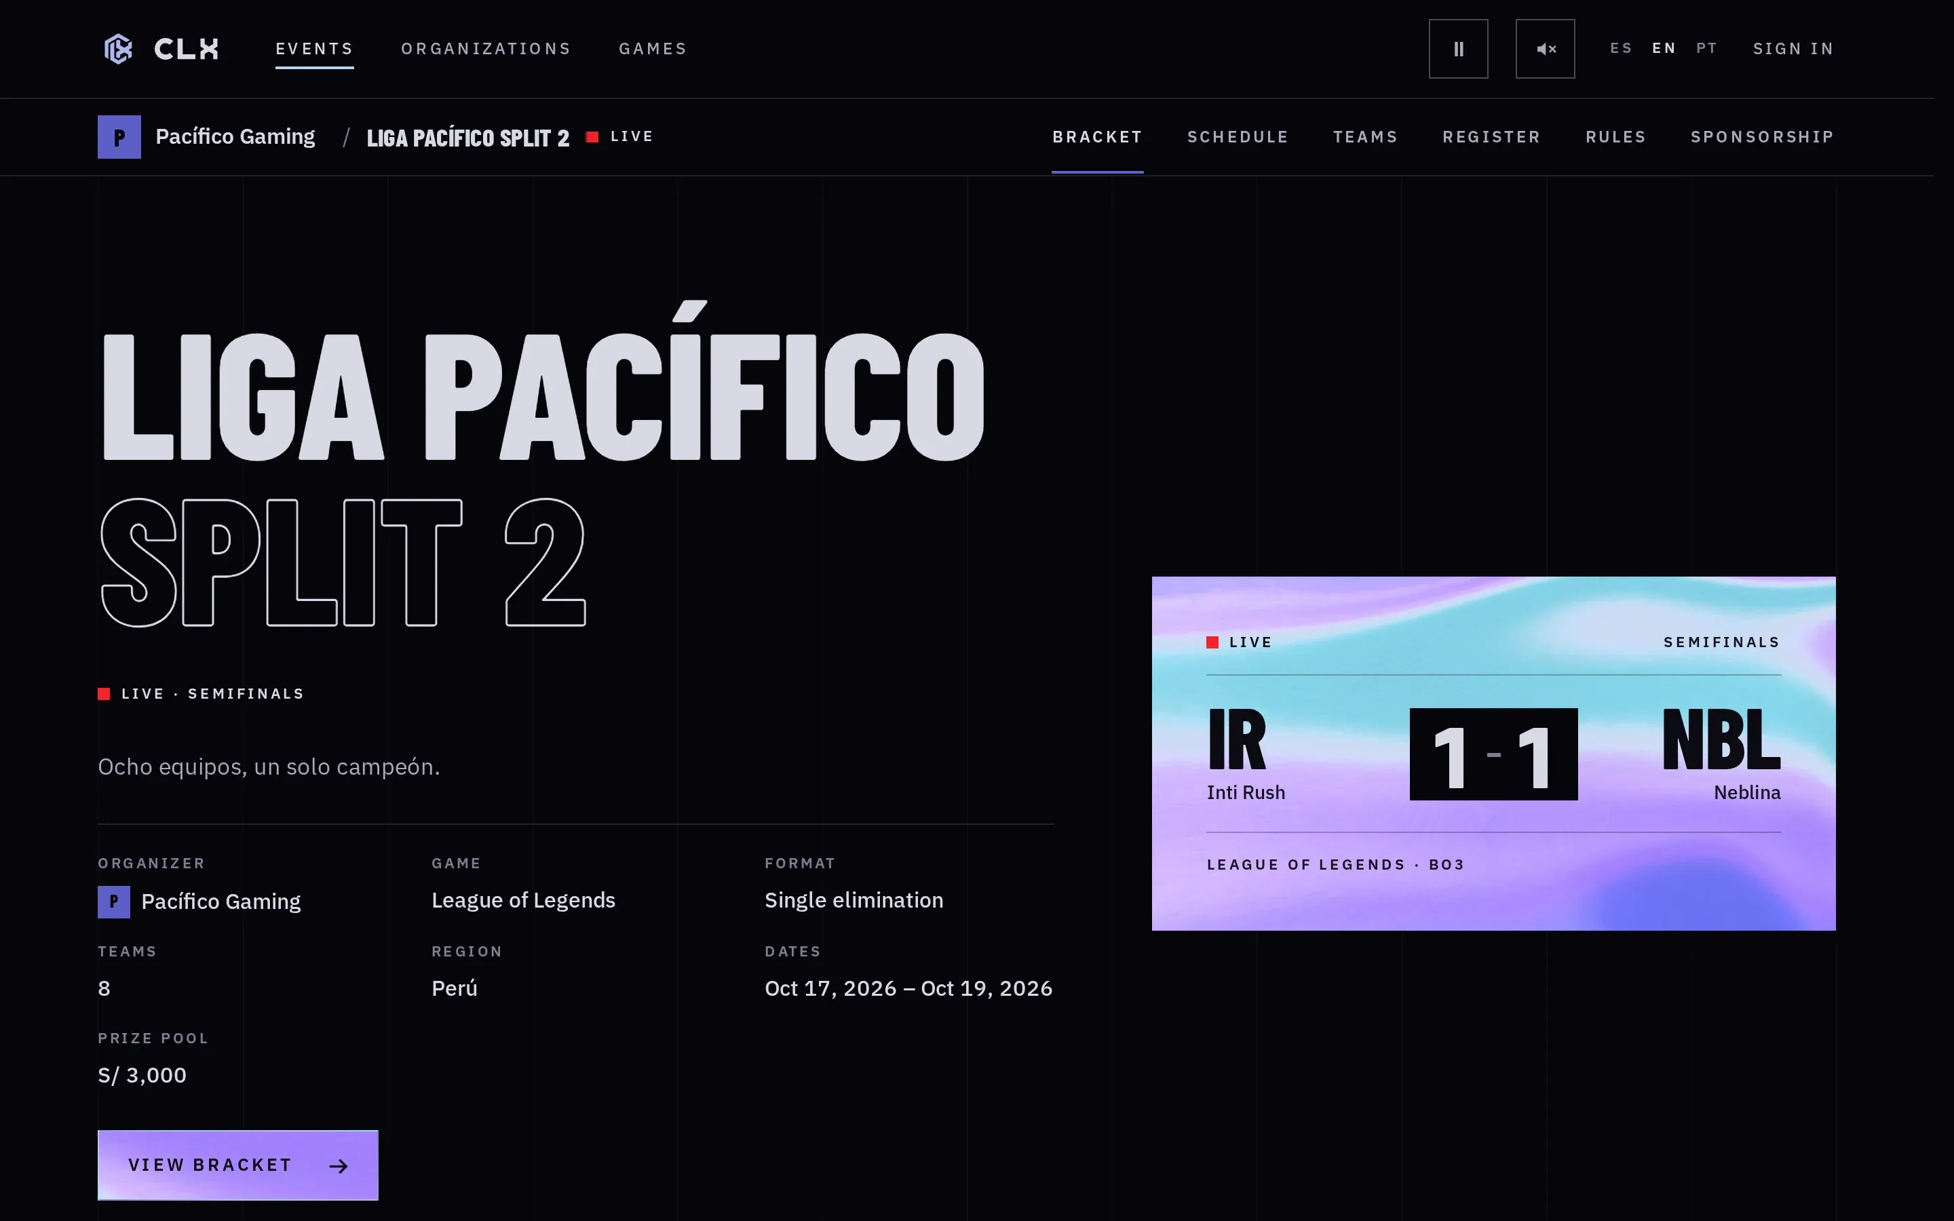This screenshot has height=1221, width=1954.
Task: Click Sign In link
Action: click(1793, 48)
